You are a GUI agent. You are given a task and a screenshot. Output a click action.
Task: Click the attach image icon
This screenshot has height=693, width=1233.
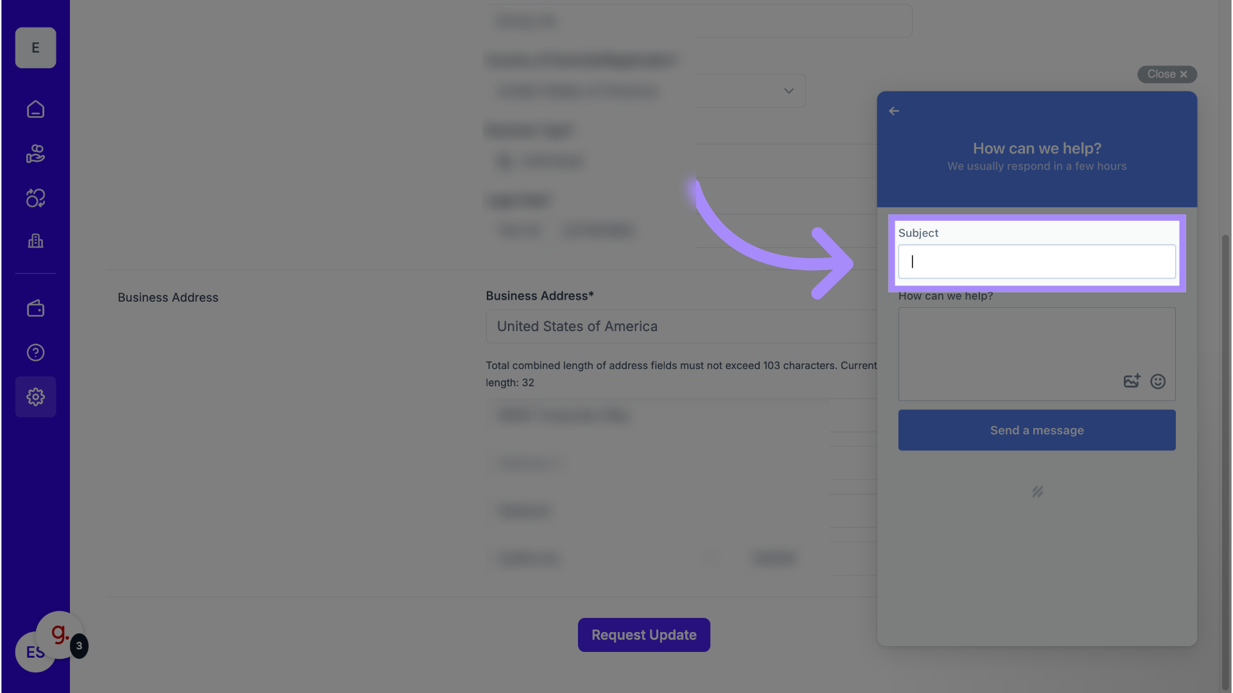[1132, 382]
